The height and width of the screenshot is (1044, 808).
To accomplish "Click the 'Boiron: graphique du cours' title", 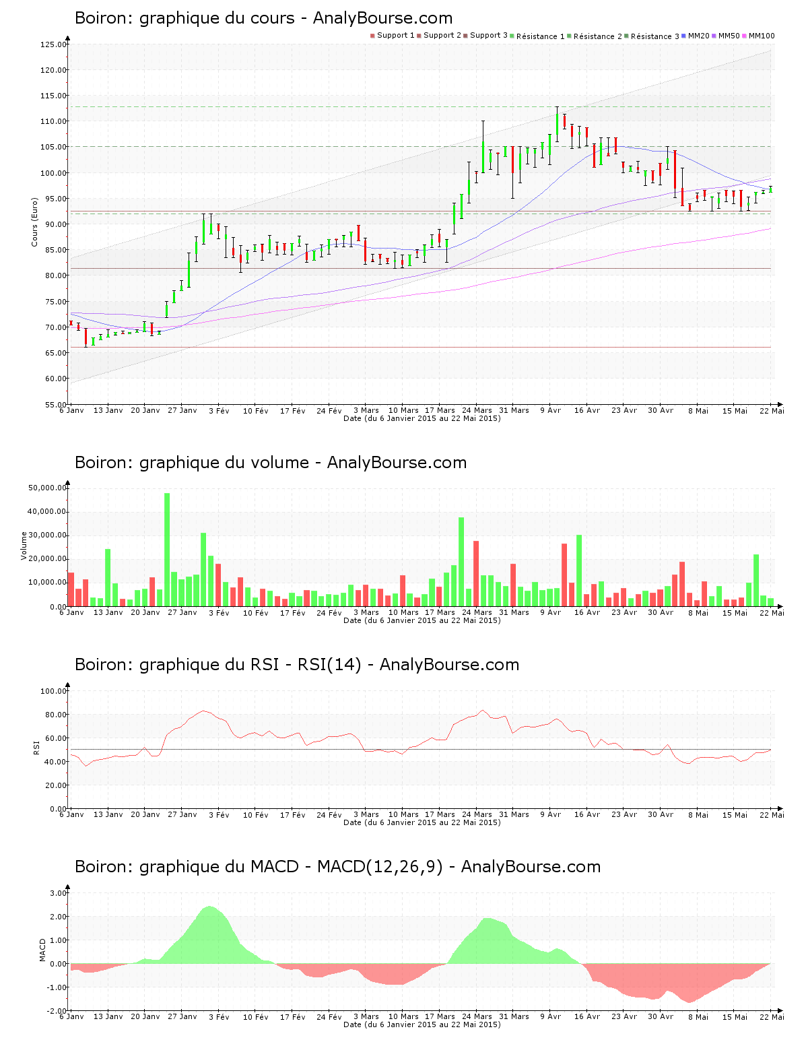I will [264, 18].
